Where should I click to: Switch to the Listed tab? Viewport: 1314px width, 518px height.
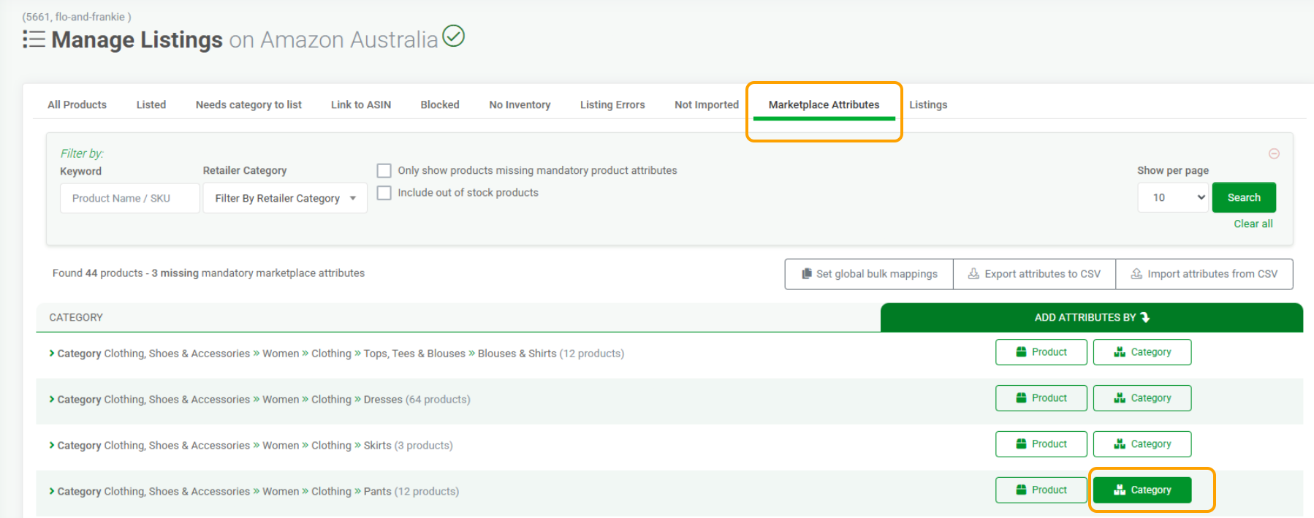coord(151,104)
